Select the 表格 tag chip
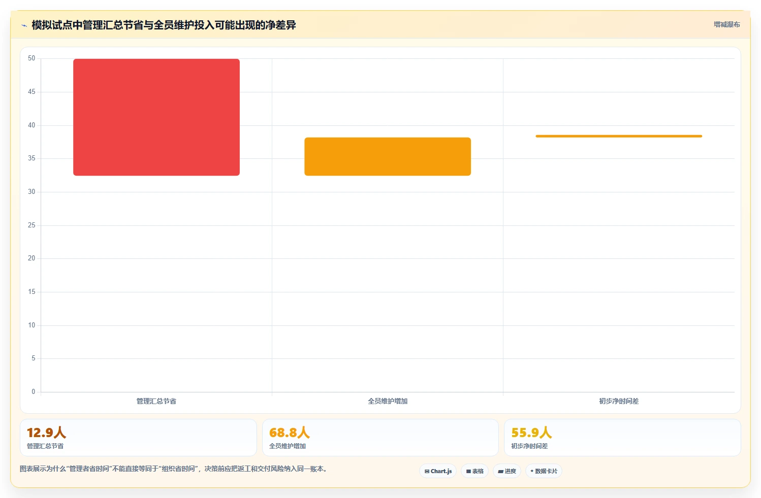This screenshot has width=761, height=498. [474, 471]
